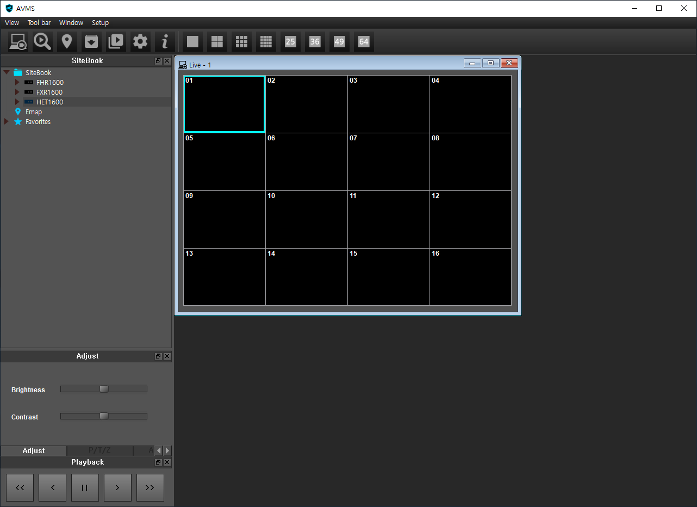Open the Emap location pin toolbar icon
Viewport: 697px width, 507px height.
pos(67,42)
